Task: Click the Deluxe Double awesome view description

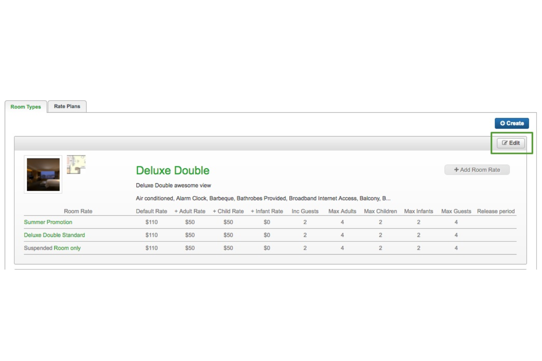Action: [173, 185]
